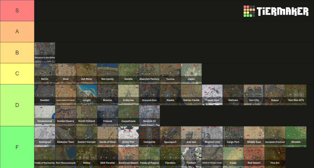
Task: Click the Red Desert map
Action: coord(254,158)
